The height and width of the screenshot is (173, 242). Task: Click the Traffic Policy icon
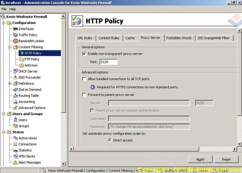[x=15, y=35]
